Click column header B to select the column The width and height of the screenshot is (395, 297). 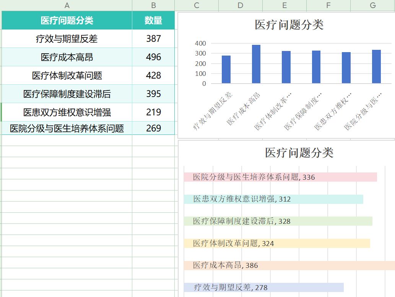coord(153,5)
